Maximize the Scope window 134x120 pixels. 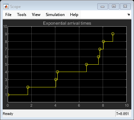coord(114,6)
